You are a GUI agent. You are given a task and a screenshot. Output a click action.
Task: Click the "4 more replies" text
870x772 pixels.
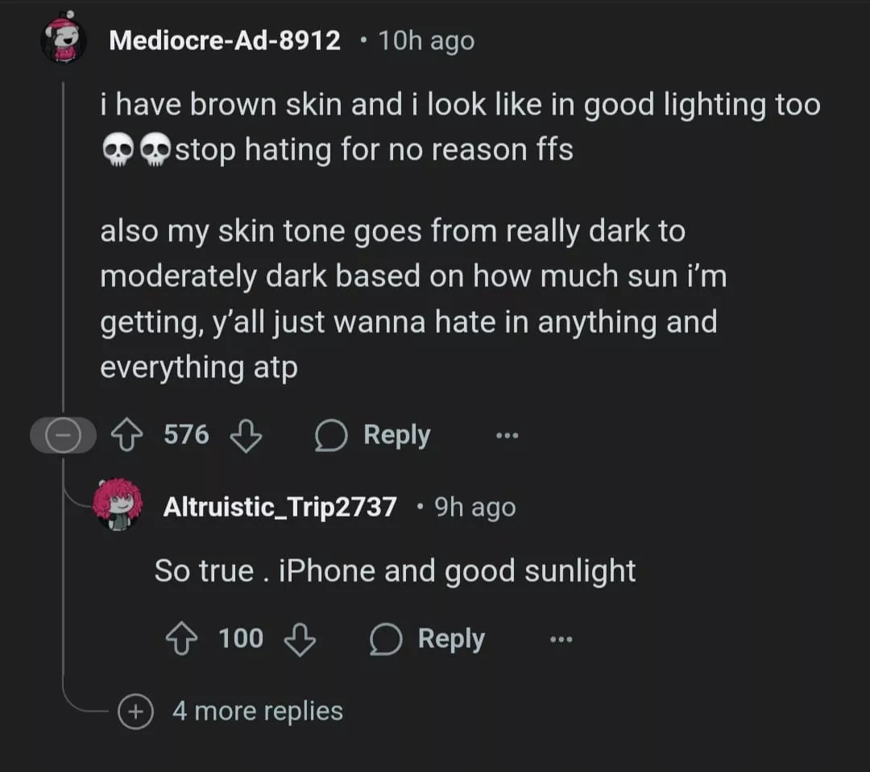pyautogui.click(x=257, y=712)
